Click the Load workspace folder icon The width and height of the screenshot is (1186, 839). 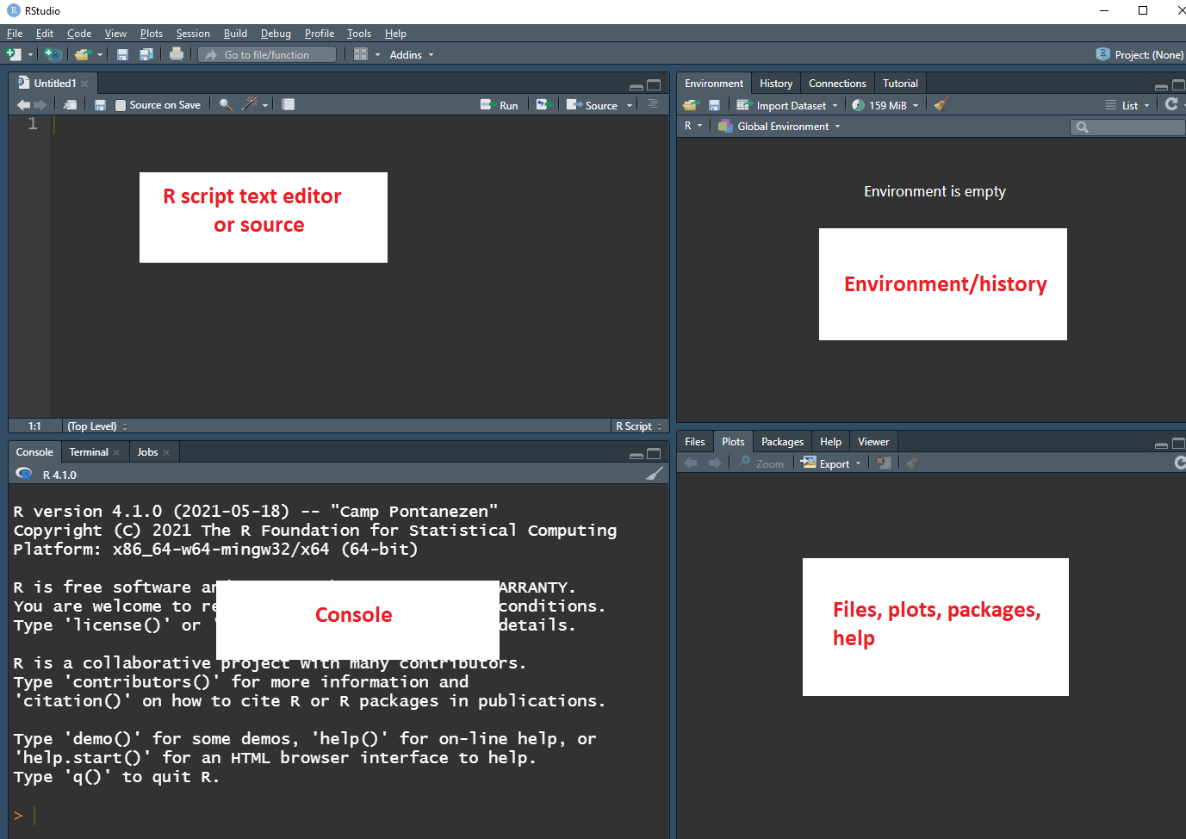tap(691, 105)
